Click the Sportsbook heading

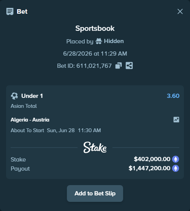click(95, 29)
